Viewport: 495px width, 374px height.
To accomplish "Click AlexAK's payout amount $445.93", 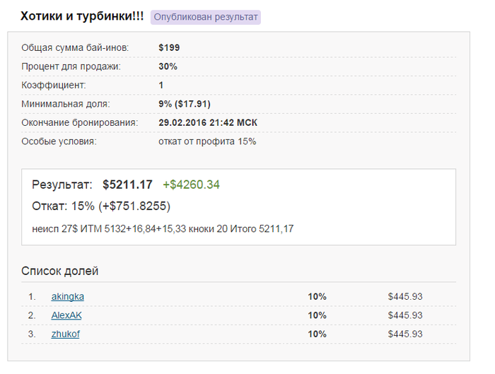I will click(404, 315).
